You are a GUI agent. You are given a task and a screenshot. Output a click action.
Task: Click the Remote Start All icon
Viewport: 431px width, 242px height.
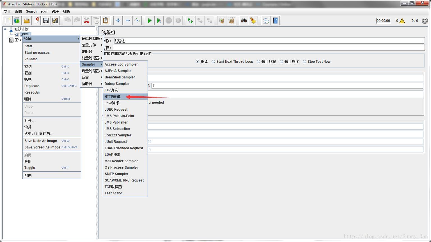point(190,20)
